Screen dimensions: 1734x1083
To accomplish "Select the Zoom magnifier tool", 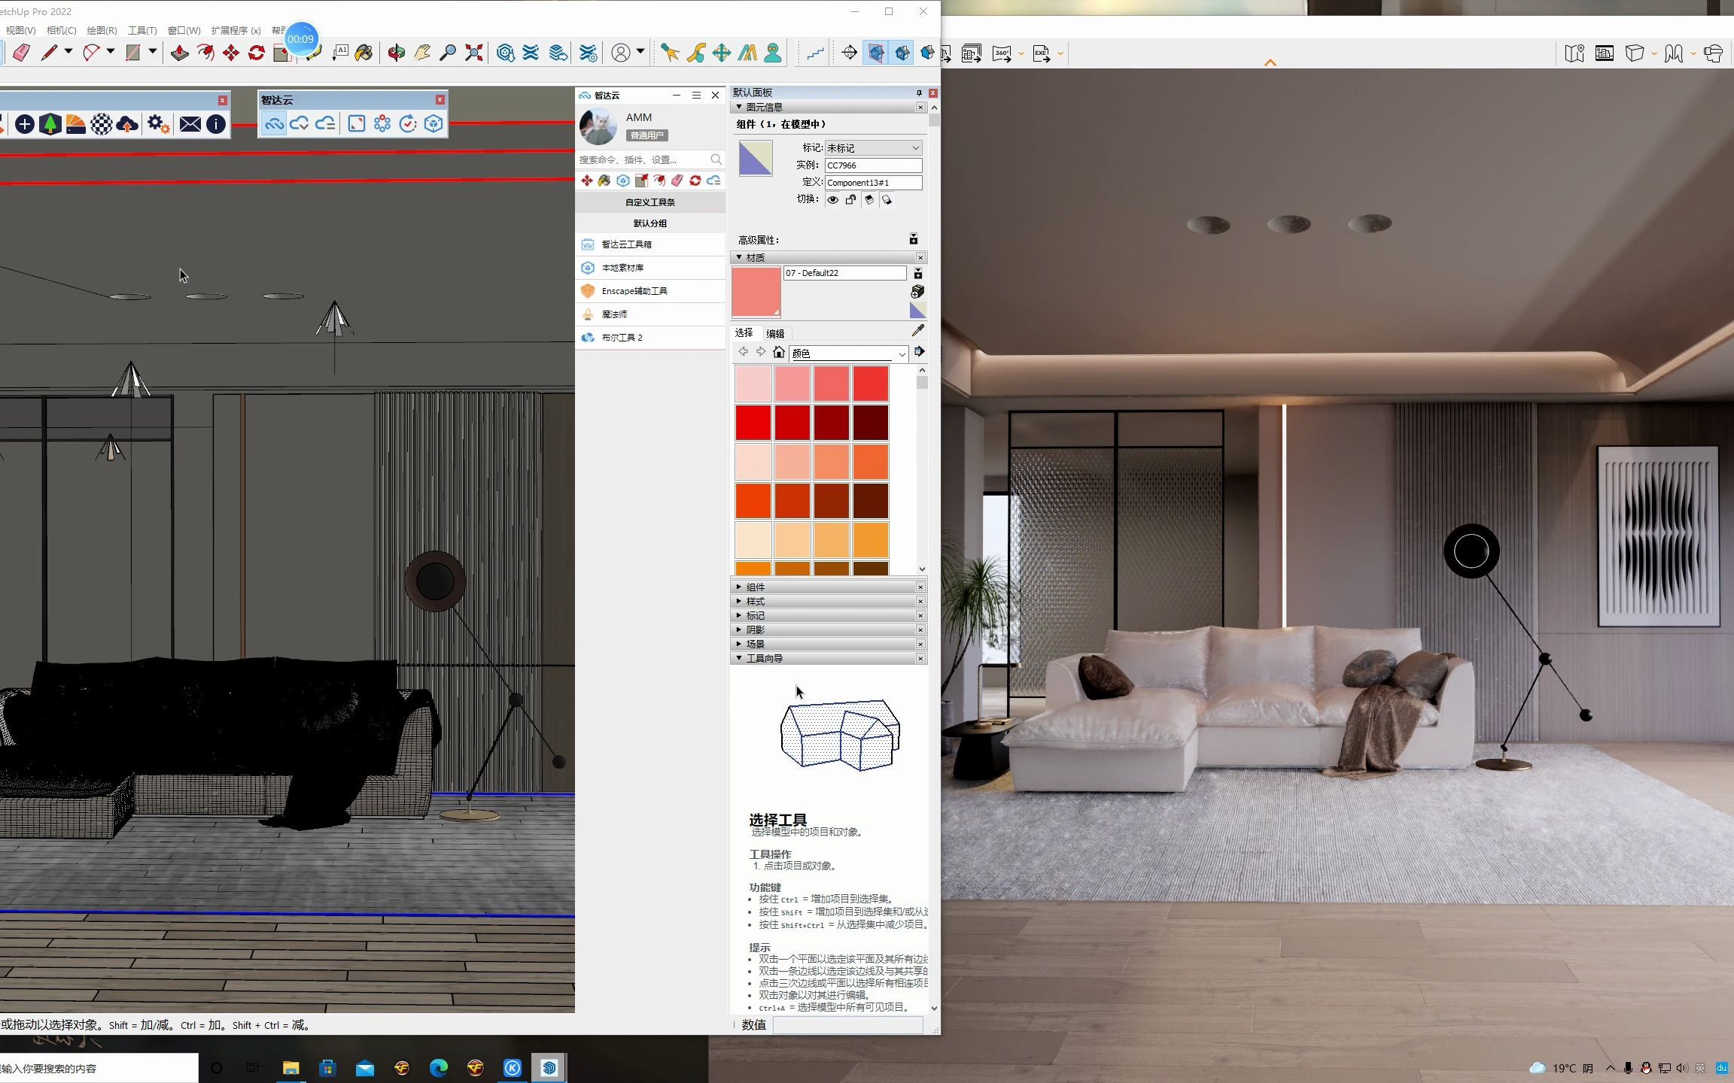I will pos(448,53).
